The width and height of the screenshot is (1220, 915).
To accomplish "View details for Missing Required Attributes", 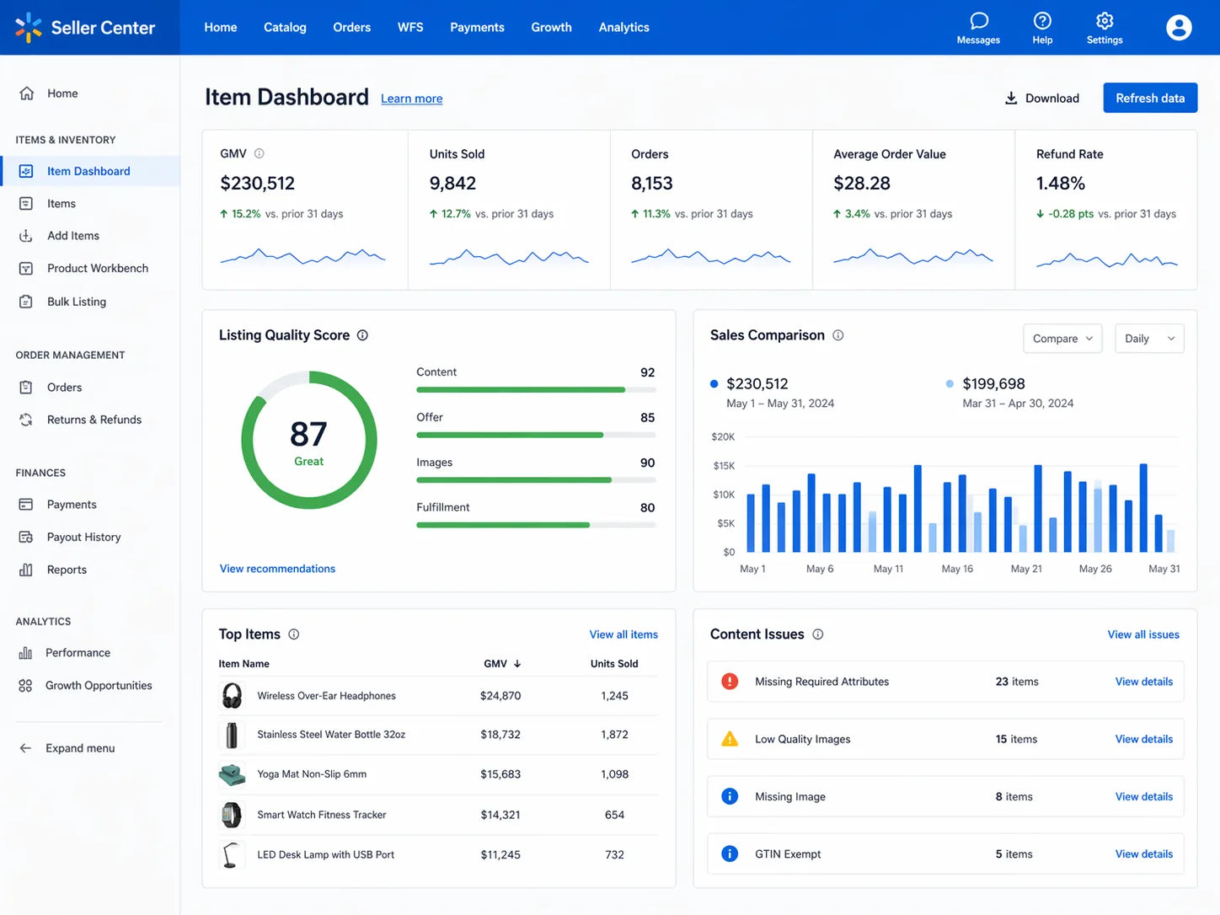I will point(1144,682).
